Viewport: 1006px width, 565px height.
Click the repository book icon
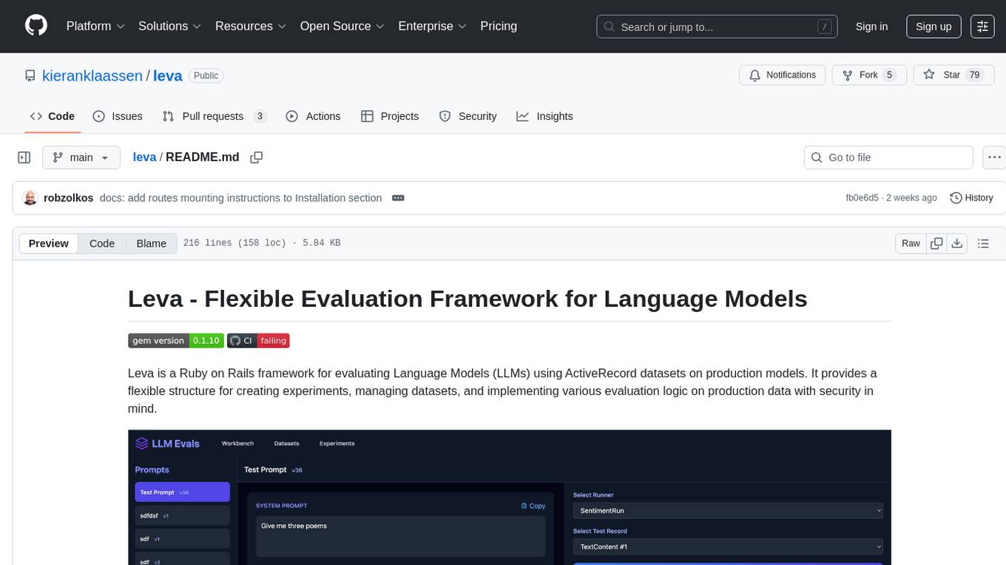pyautogui.click(x=30, y=75)
